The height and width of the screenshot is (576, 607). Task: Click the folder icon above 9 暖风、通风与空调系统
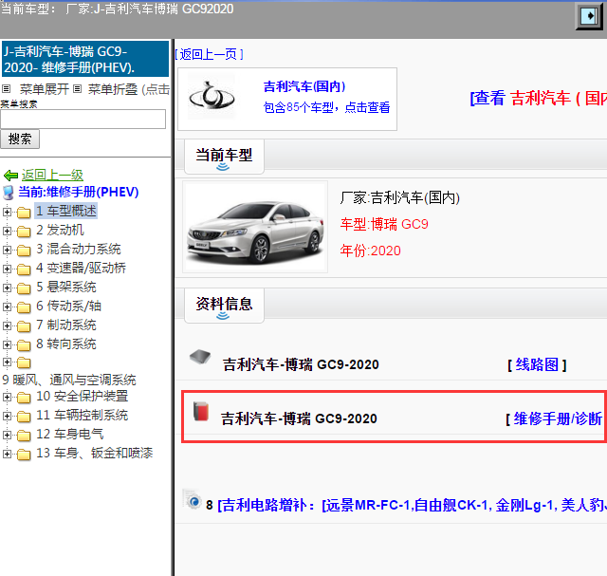click(x=24, y=362)
